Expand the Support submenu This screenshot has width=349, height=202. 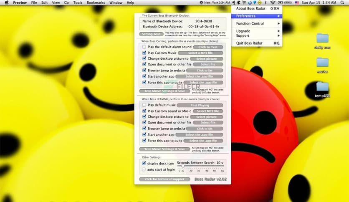pos(257,35)
